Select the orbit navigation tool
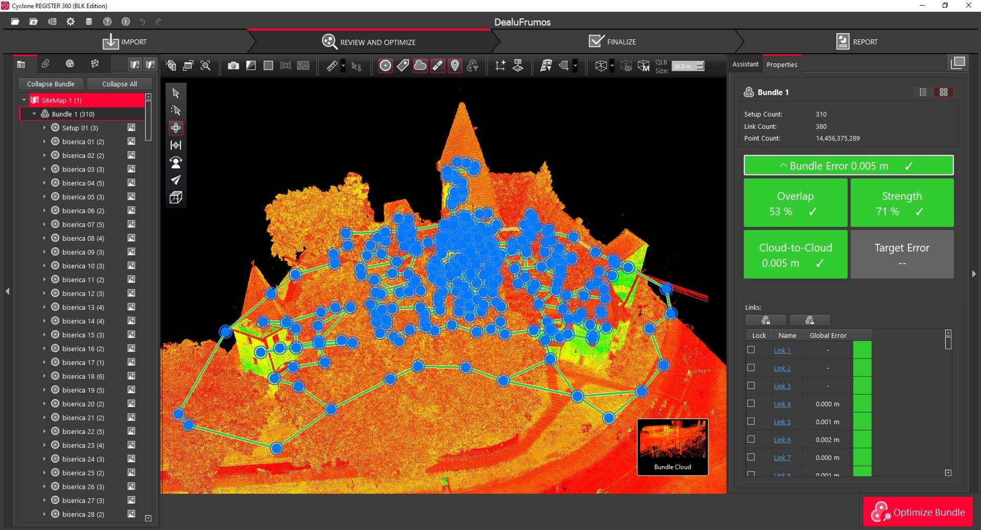This screenshot has height=530, width=981. tap(176, 128)
